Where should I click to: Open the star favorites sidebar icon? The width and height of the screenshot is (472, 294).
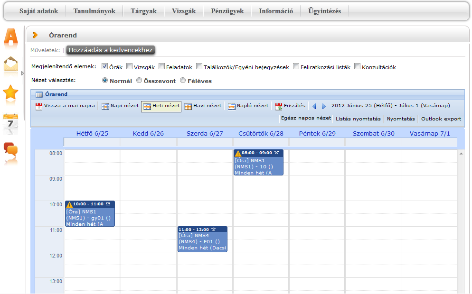tap(10, 92)
